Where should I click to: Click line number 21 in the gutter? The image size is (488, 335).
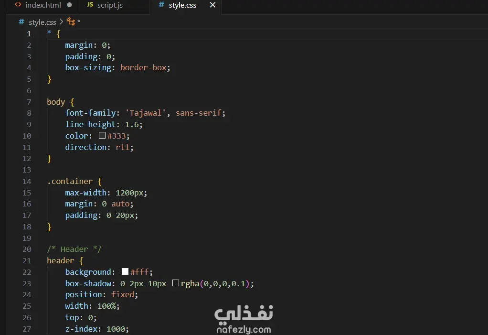click(x=27, y=260)
